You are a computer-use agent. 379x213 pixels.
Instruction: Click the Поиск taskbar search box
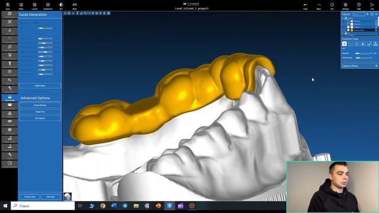click(x=43, y=206)
